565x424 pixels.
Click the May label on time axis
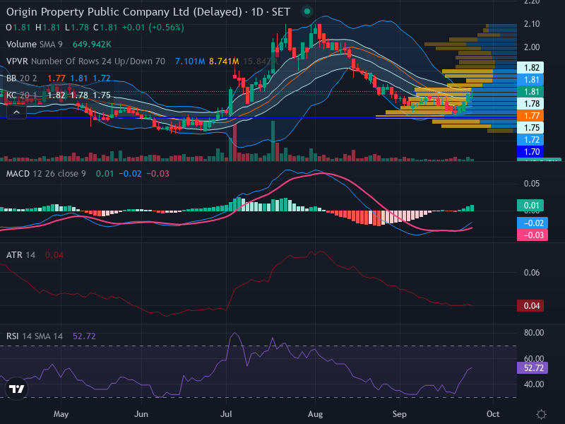coord(61,414)
